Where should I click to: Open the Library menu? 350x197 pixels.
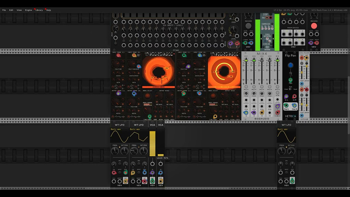(x=39, y=10)
